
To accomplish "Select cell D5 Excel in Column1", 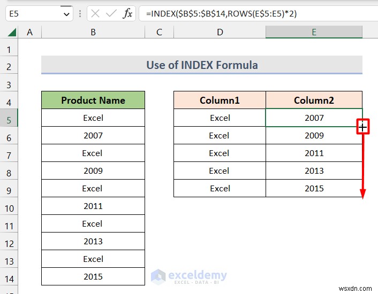I will tap(220, 118).
